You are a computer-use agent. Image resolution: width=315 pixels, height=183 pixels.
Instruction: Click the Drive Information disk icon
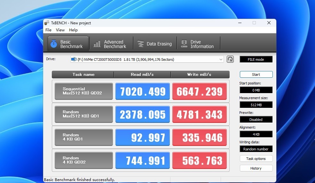click(x=184, y=44)
